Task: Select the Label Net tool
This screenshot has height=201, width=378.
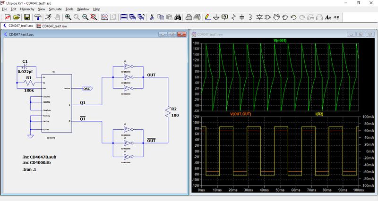Action: [225, 17]
